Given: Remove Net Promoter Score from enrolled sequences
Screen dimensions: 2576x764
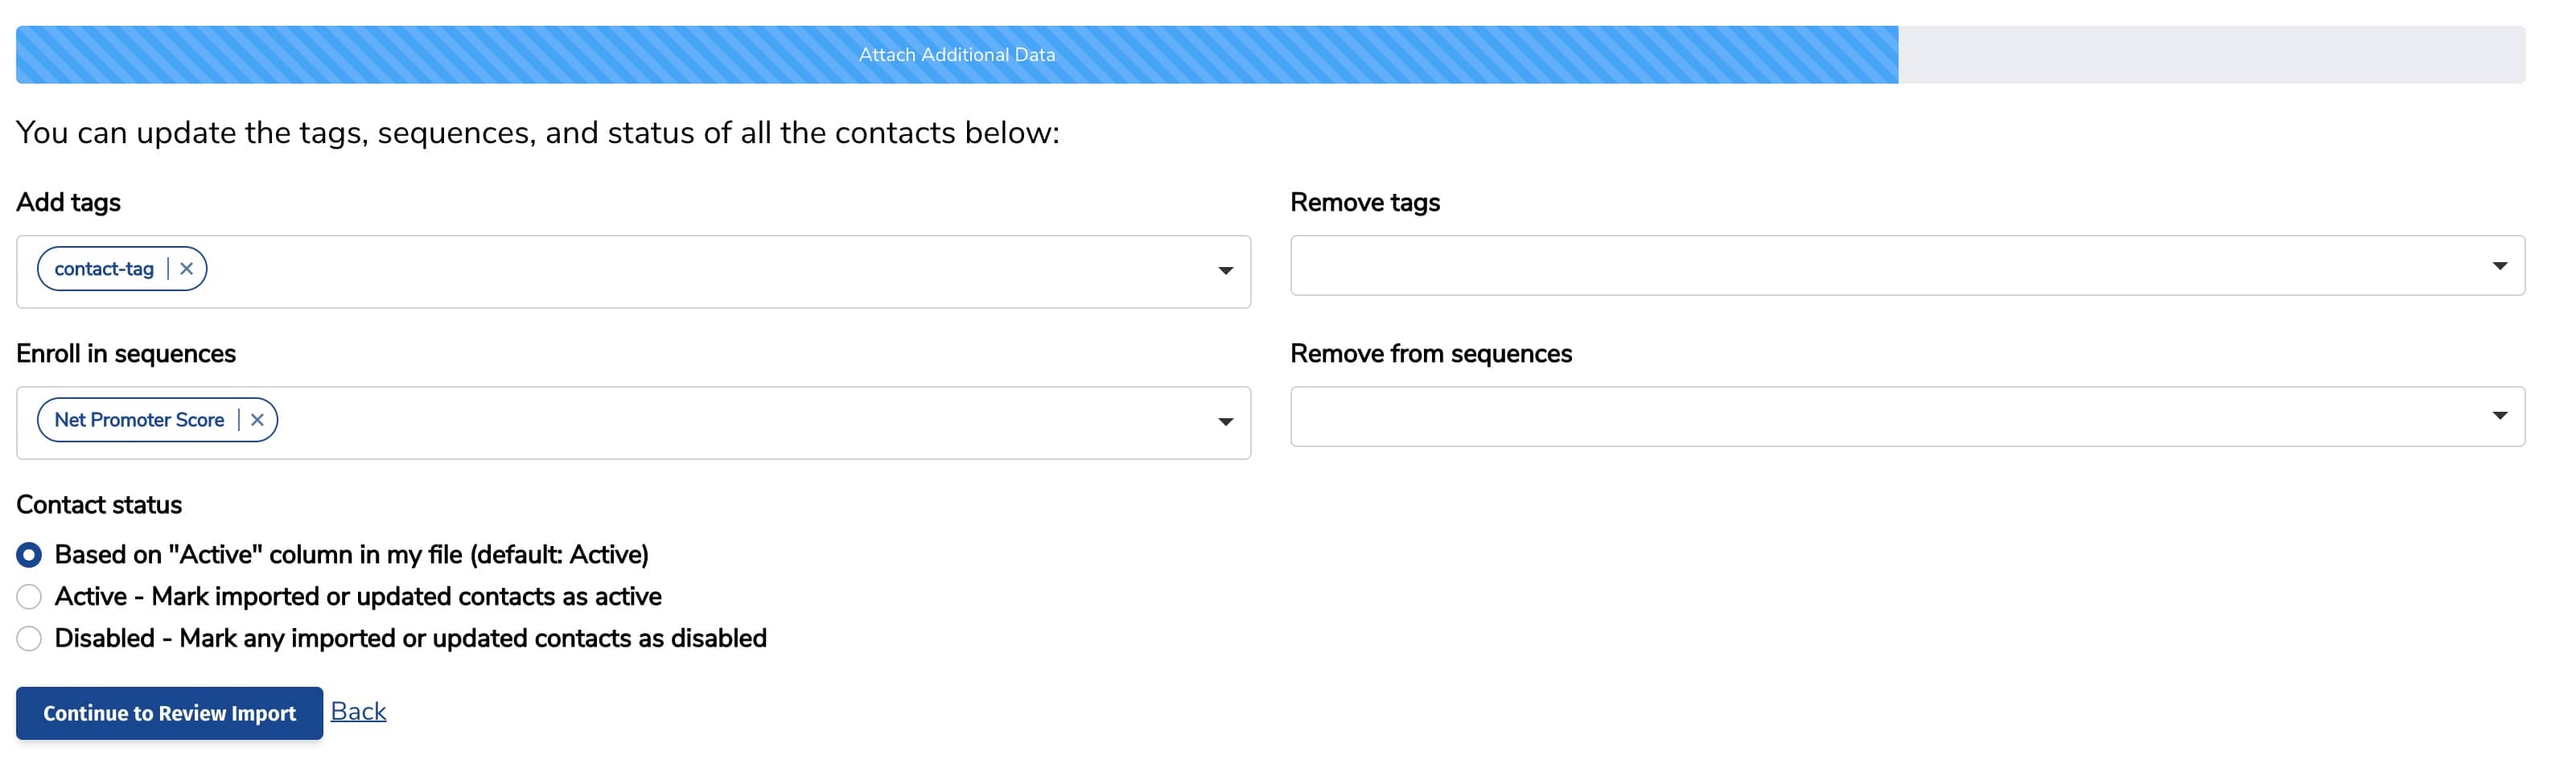Looking at the screenshot, I should (258, 419).
